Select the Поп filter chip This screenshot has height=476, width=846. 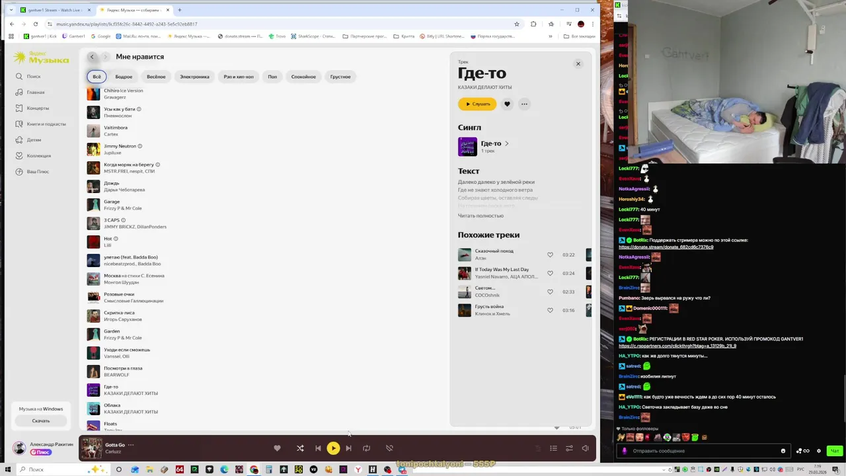click(272, 77)
